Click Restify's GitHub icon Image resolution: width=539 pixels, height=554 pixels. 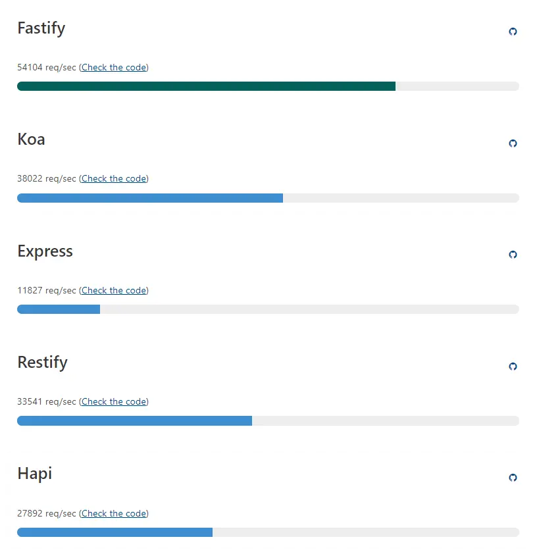(x=513, y=366)
